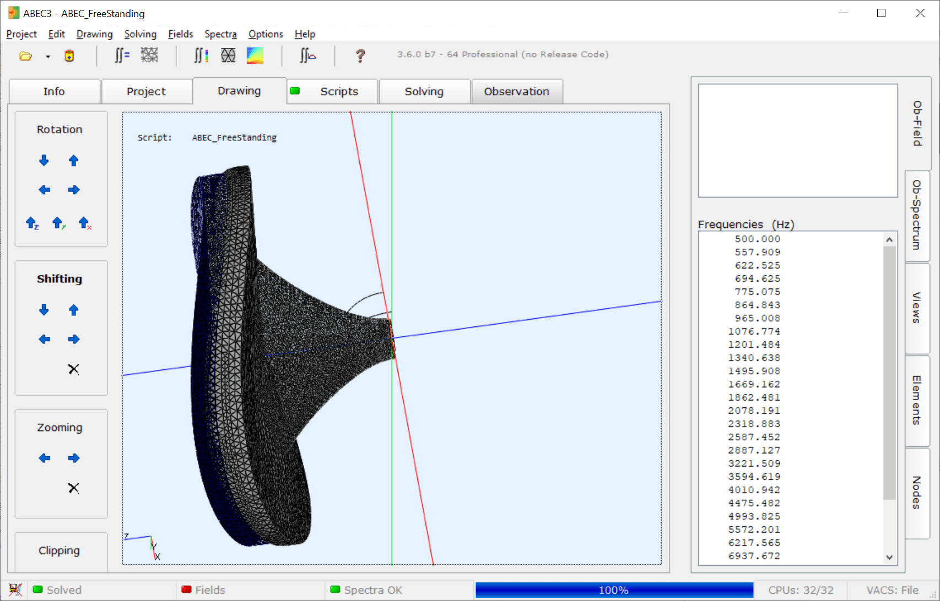This screenshot has width=940, height=601.
Task: Rotate model down using Rotation down arrow
Action: coord(44,161)
